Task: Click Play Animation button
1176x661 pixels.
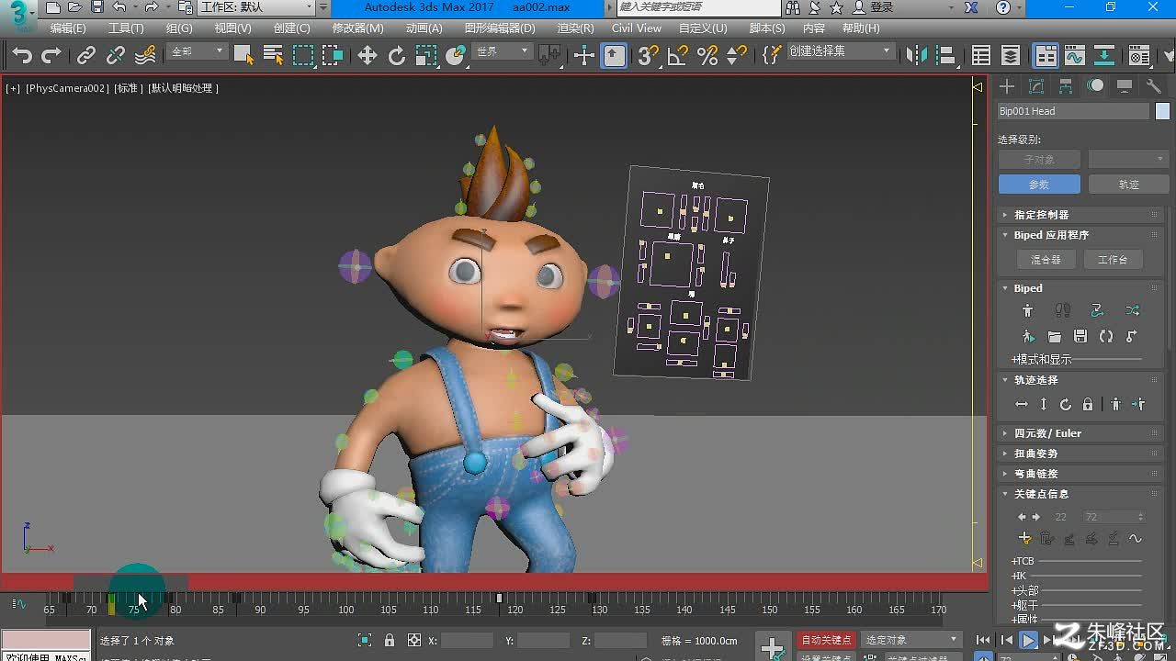Action: pyautogui.click(x=1029, y=640)
